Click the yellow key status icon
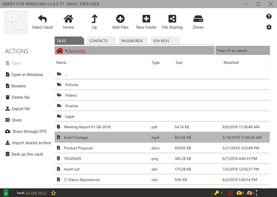The height and width of the screenshot is (197, 277). (x=217, y=193)
